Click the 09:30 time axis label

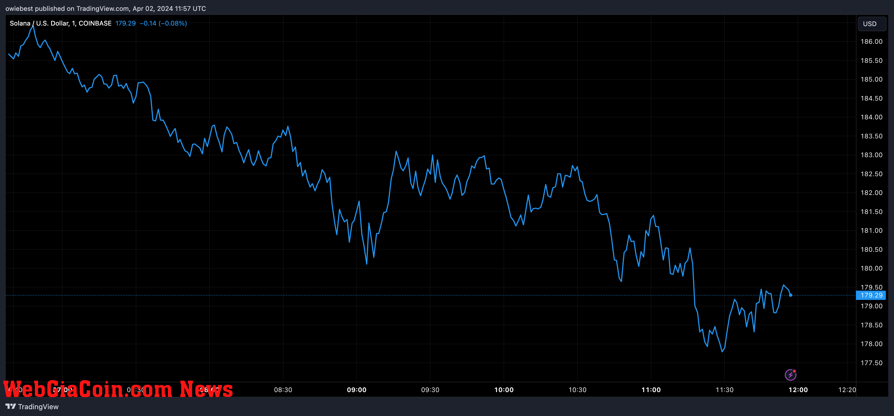click(430, 390)
